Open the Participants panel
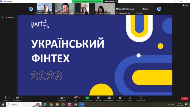 point(62,99)
